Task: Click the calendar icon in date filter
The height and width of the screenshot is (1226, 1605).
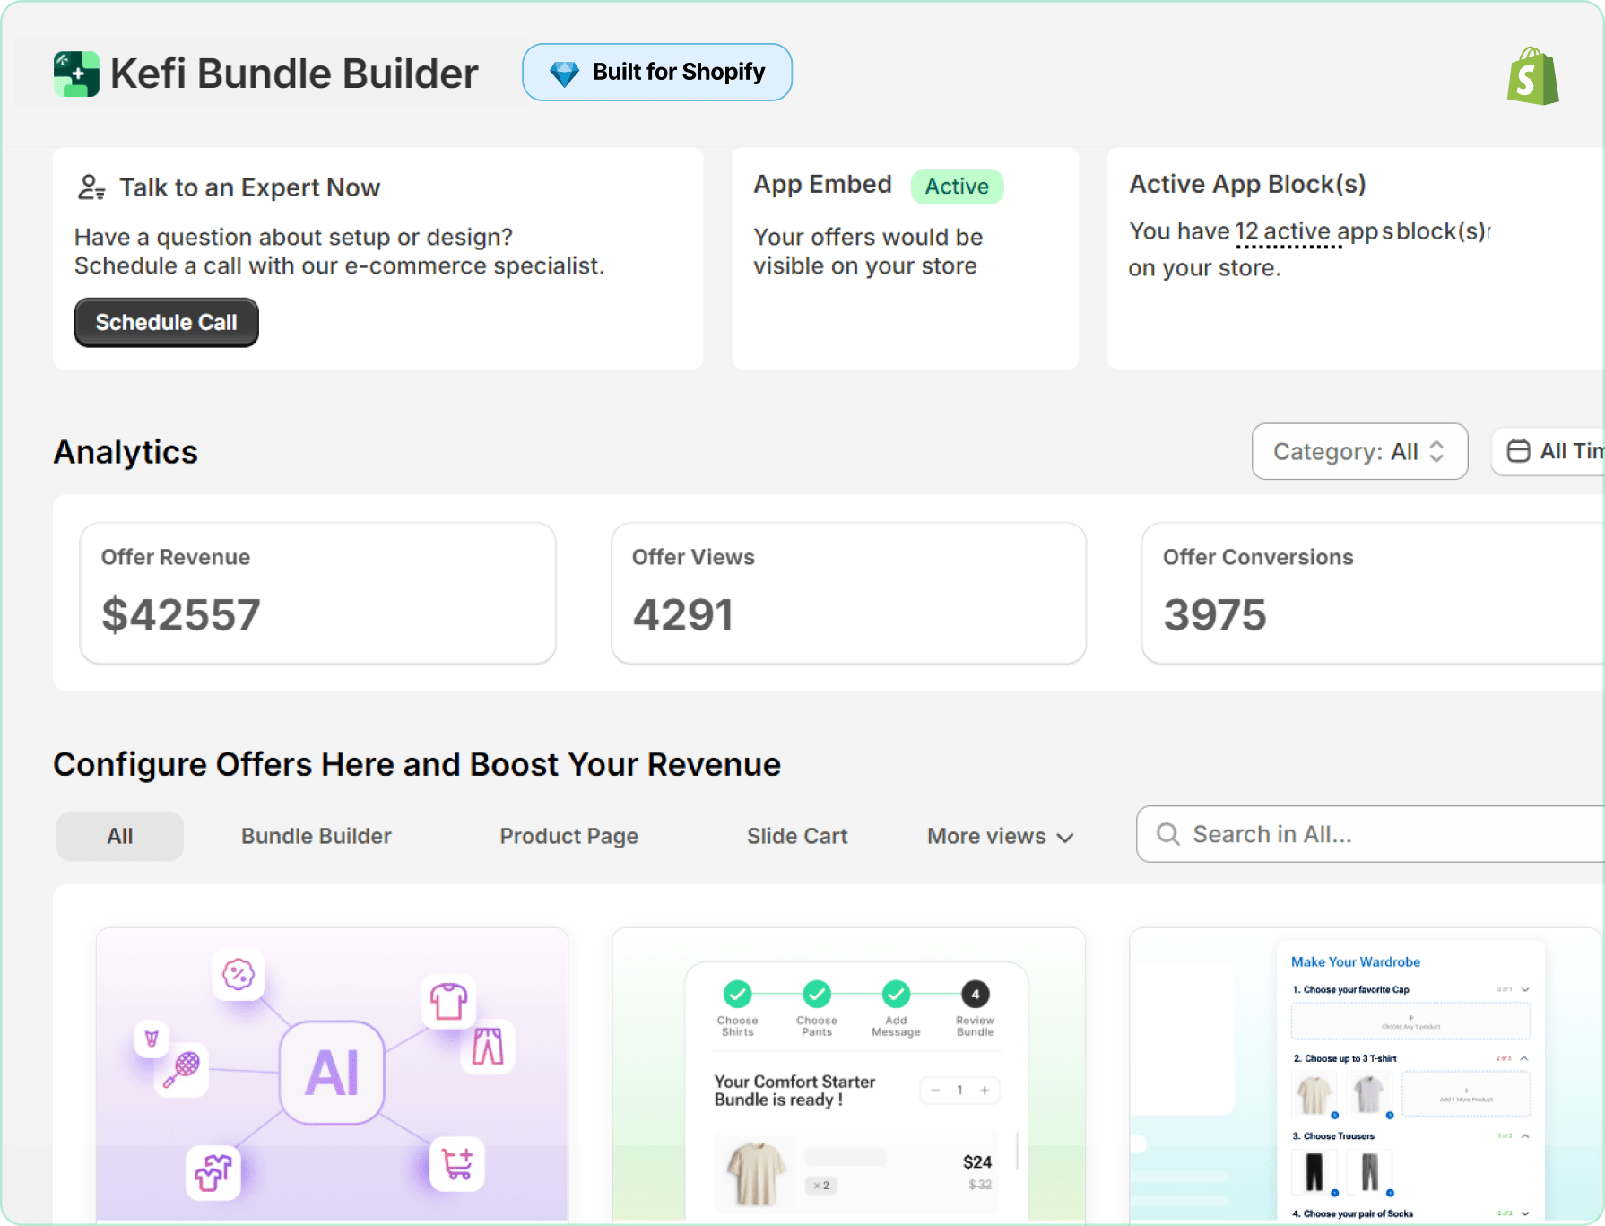Action: [1518, 450]
